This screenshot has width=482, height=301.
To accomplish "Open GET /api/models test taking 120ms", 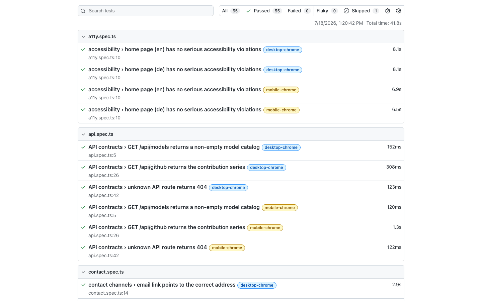I will (x=174, y=207).
